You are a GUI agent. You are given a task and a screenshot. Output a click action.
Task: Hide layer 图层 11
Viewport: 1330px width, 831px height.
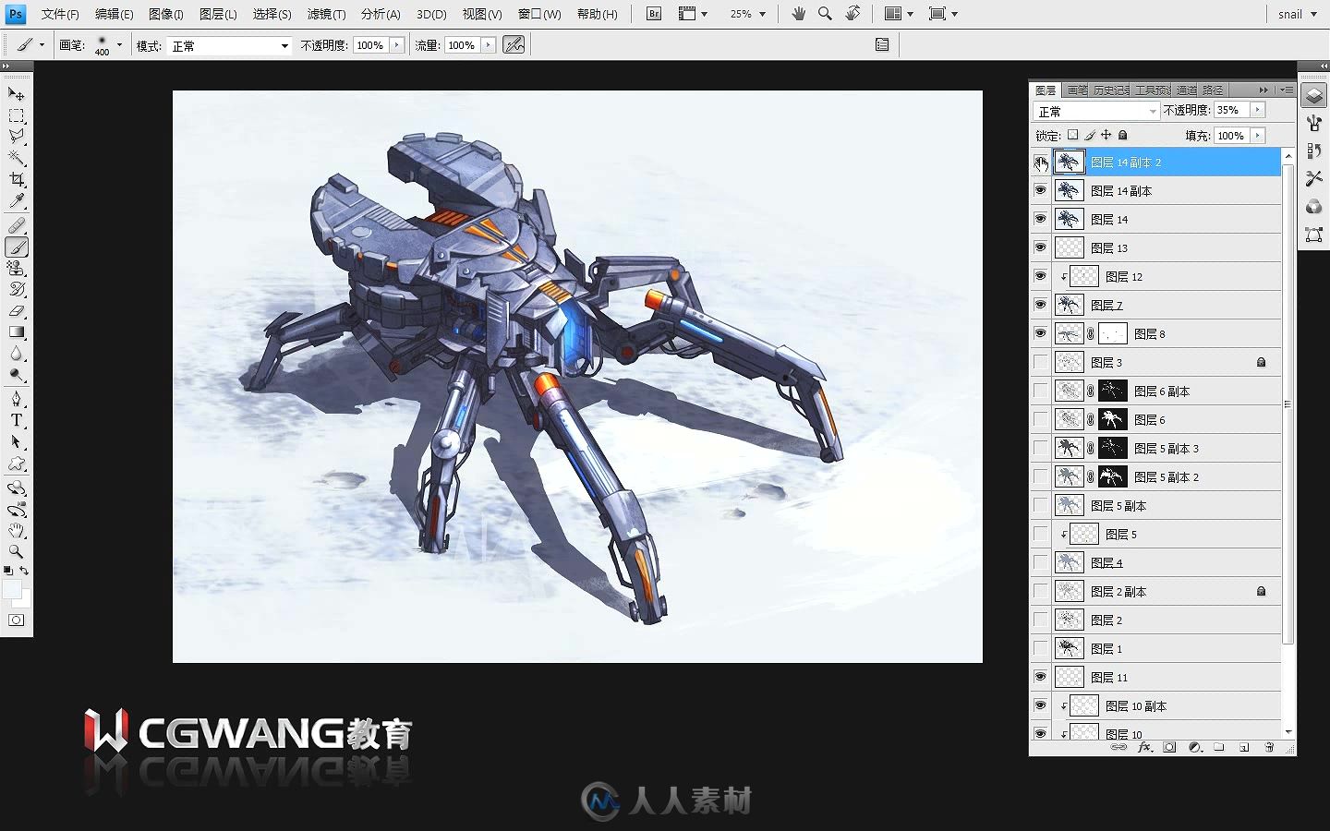[x=1040, y=677]
